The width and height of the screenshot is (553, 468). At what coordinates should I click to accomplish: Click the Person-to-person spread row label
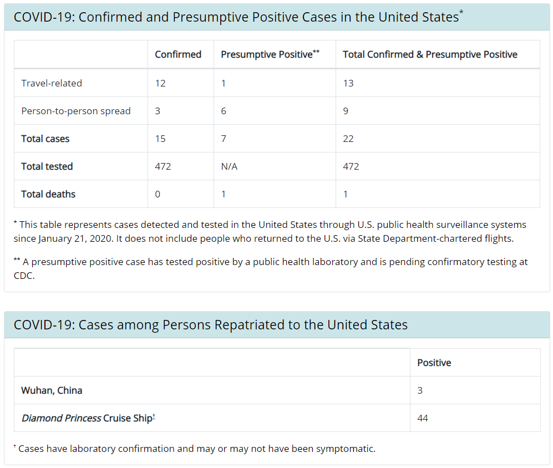pyautogui.click(x=76, y=111)
